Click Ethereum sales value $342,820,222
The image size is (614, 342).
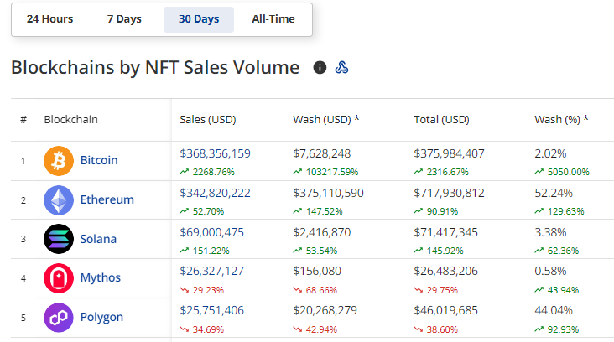pos(215,193)
